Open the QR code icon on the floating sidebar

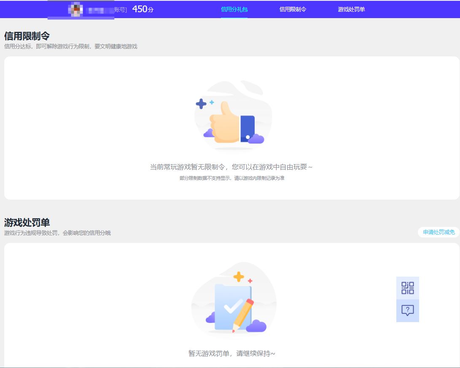[407, 288]
